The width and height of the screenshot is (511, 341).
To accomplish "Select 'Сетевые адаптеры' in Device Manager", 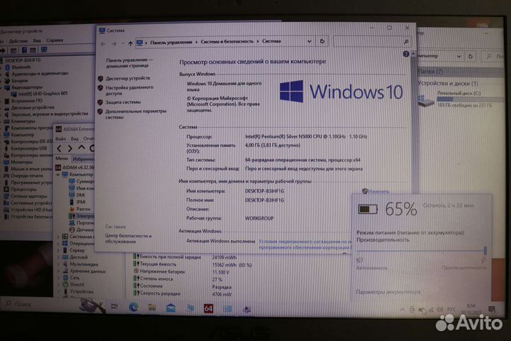I will pyautogui.click(x=28, y=196).
